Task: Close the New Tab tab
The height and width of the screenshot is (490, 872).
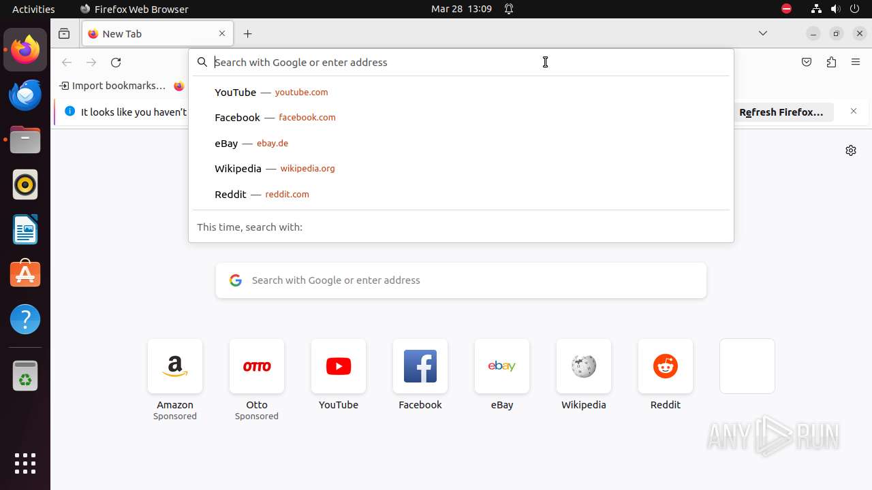Action: (x=222, y=33)
